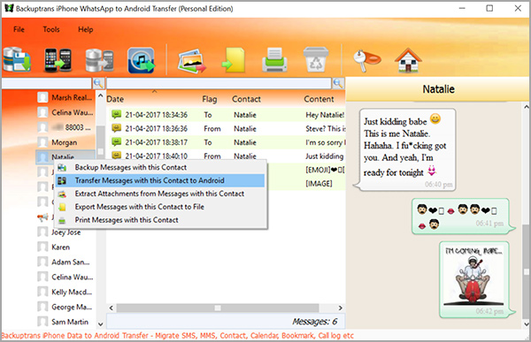Select the message dated 21-04-2017 18:34:36

pos(227,115)
